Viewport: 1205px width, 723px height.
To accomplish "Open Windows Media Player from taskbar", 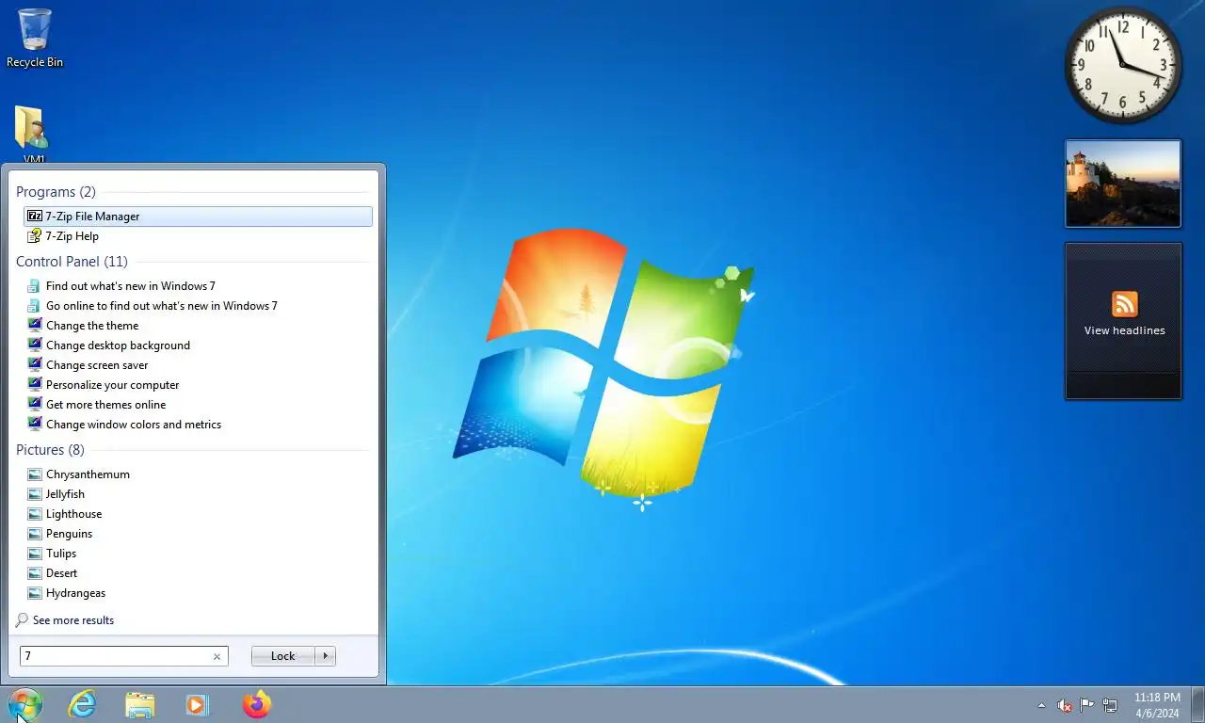I will 198,704.
